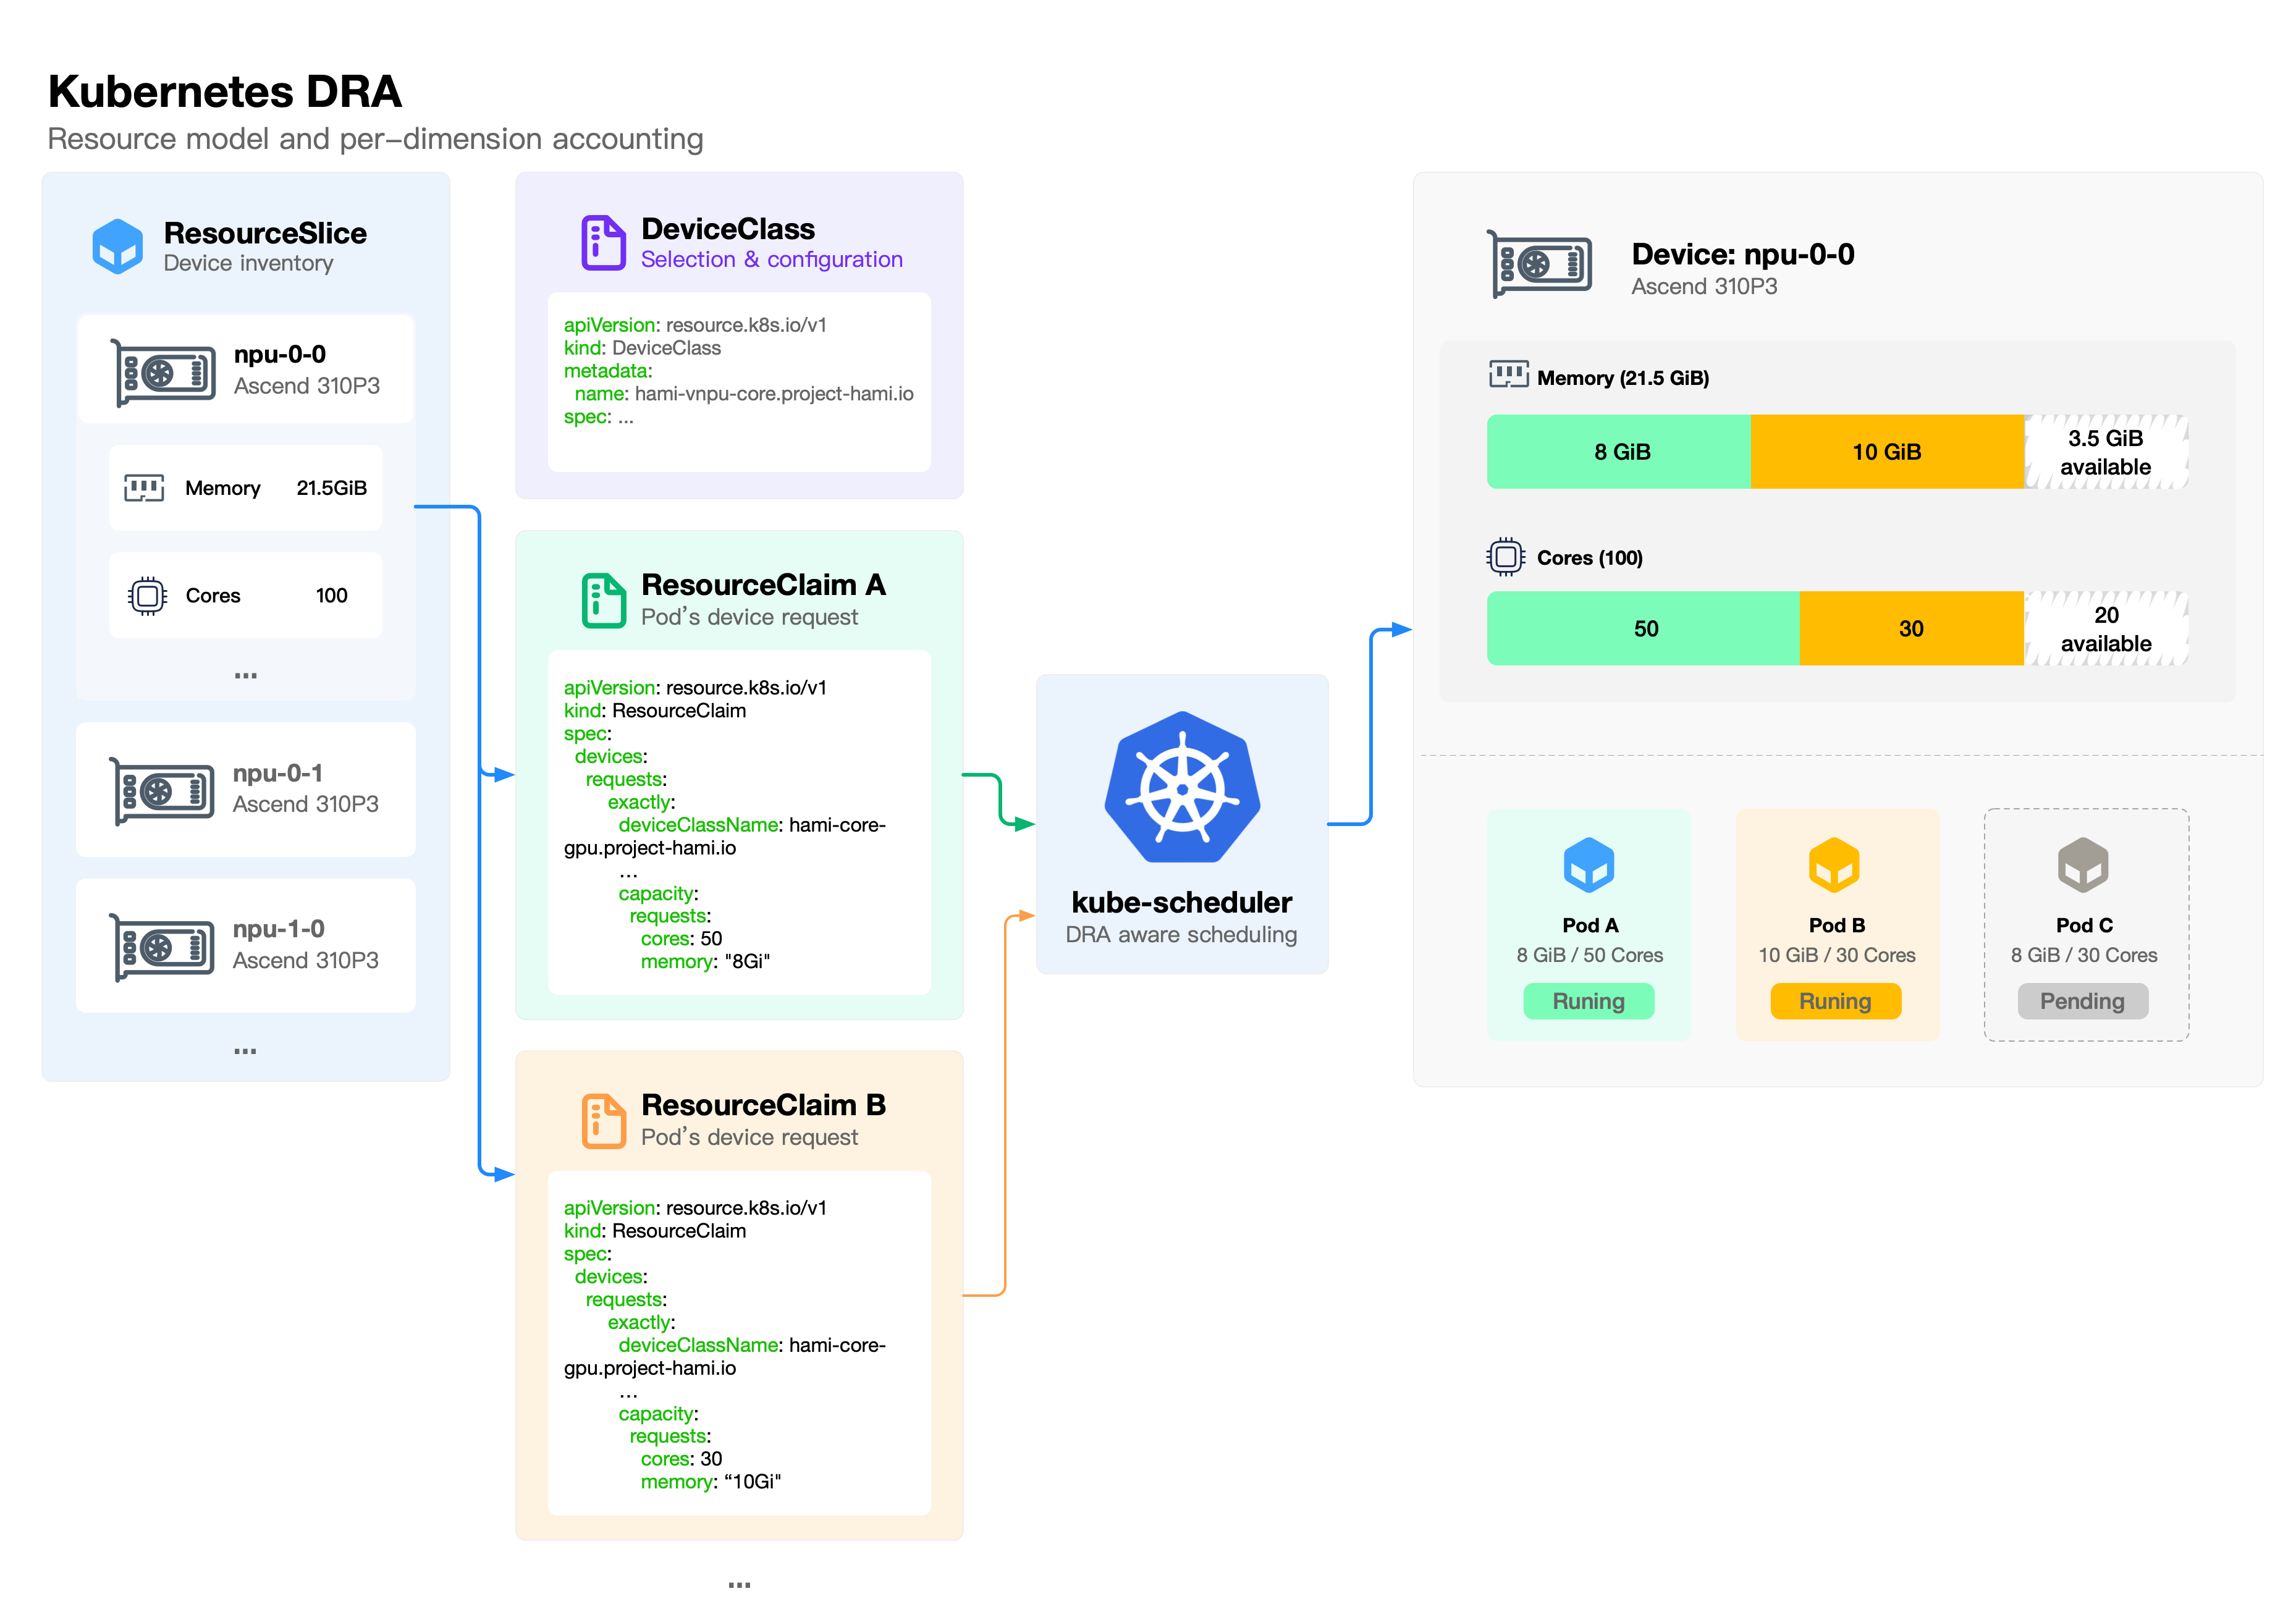Click 'cores: 50' line in ResourceClaim A
The image size is (2296, 1620).
[681, 939]
